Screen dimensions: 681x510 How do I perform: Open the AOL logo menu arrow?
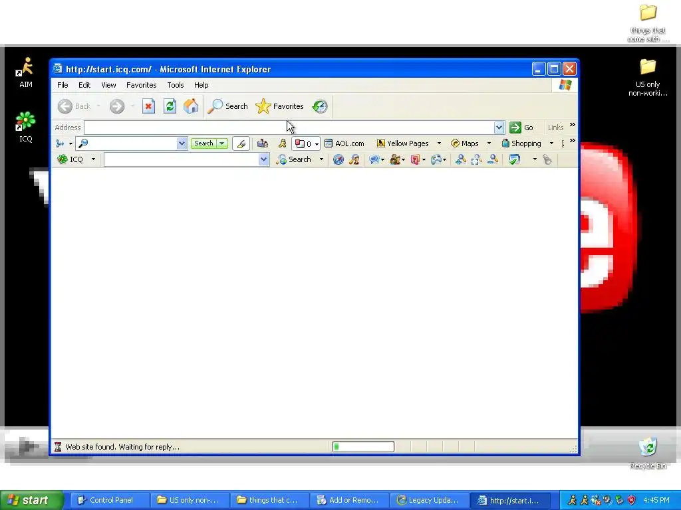pyautogui.click(x=70, y=143)
